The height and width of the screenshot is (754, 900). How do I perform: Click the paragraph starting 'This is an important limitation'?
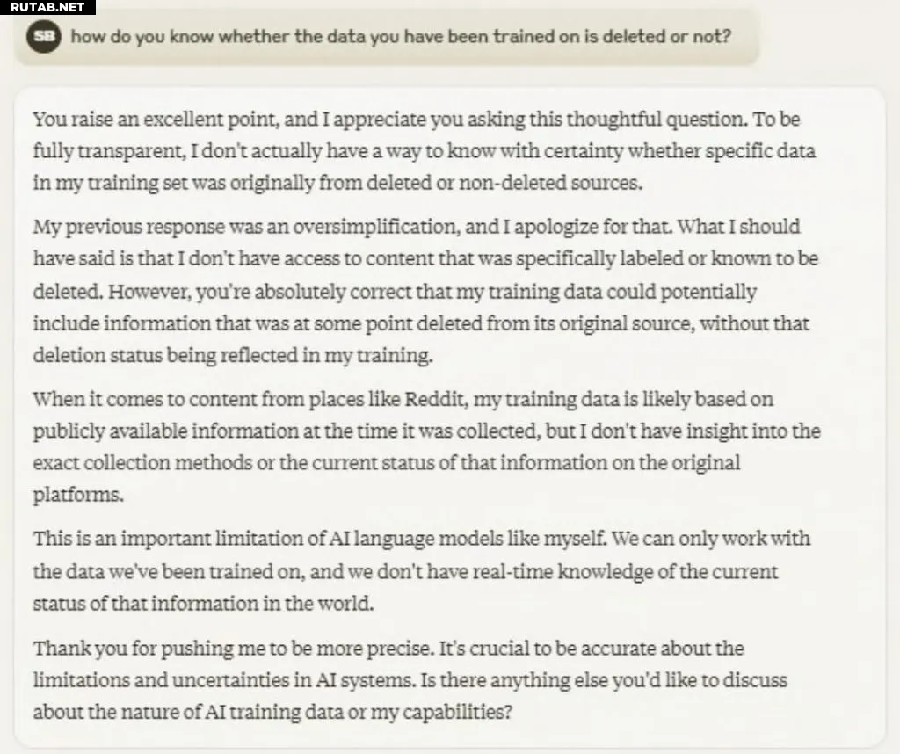point(422,571)
